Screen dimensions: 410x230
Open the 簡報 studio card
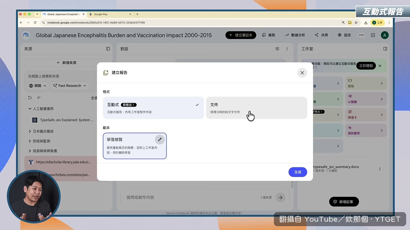click(366, 83)
